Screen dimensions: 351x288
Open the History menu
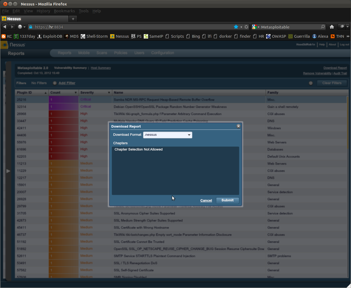pyautogui.click(x=43, y=11)
